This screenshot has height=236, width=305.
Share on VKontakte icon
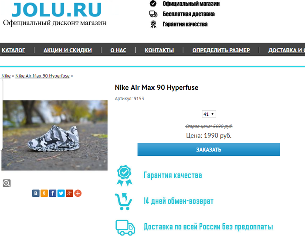tap(36, 193)
